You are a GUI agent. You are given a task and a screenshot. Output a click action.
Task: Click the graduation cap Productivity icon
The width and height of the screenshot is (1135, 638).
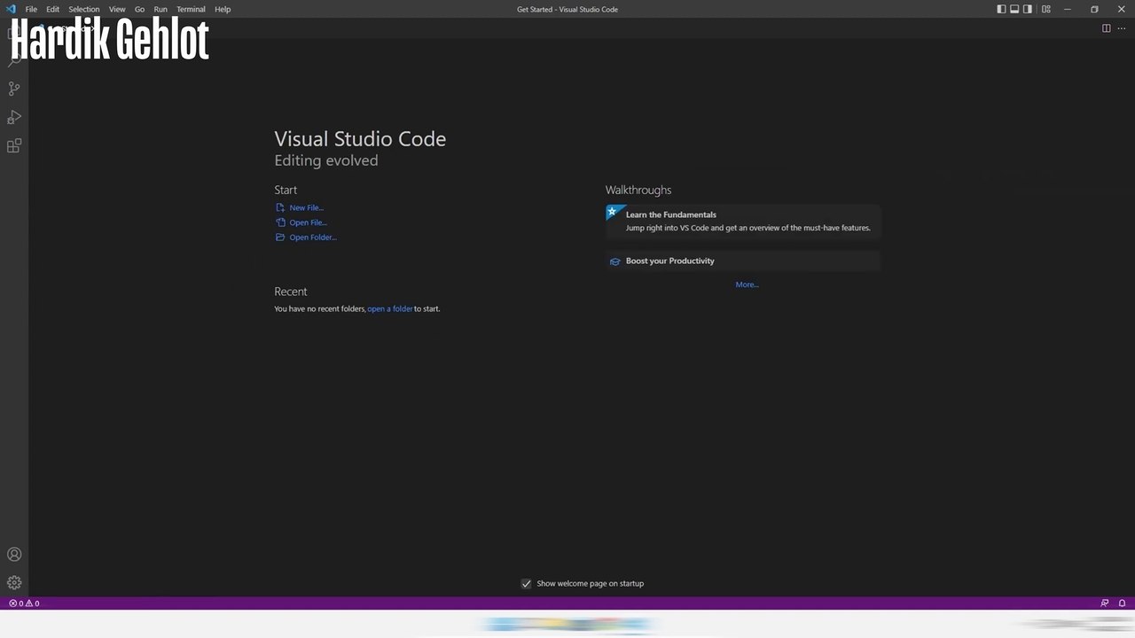click(x=615, y=261)
